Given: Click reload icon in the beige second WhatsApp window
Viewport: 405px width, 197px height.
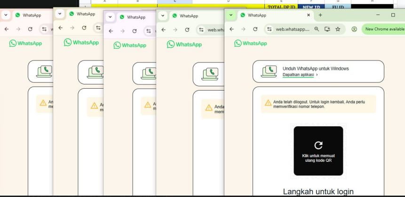Looking at the screenshot, I should coord(84,28).
